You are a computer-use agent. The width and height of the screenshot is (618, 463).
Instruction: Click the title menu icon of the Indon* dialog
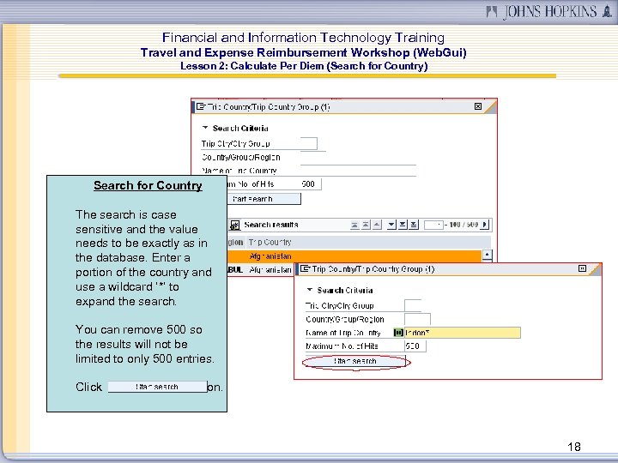coord(305,268)
